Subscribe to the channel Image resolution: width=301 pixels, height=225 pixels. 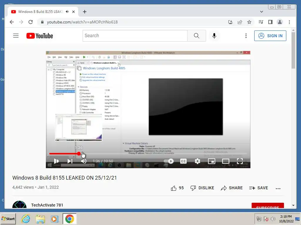point(267,206)
